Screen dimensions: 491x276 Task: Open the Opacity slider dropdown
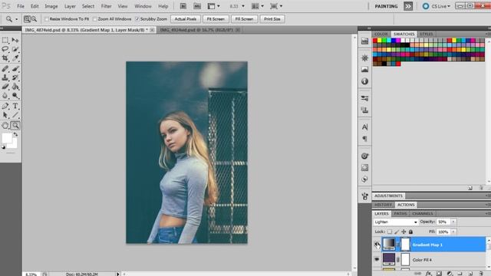tap(453, 222)
